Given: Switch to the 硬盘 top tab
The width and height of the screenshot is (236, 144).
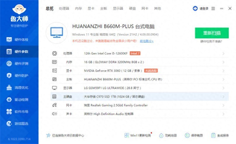Looking at the screenshot, I should 133,9.
